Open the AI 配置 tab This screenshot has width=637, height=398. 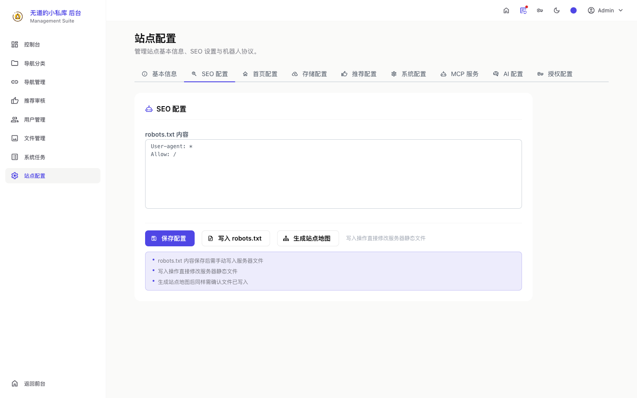point(508,74)
